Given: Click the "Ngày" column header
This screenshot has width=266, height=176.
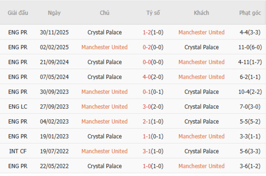Looking at the screenshot, I should (x=54, y=13).
